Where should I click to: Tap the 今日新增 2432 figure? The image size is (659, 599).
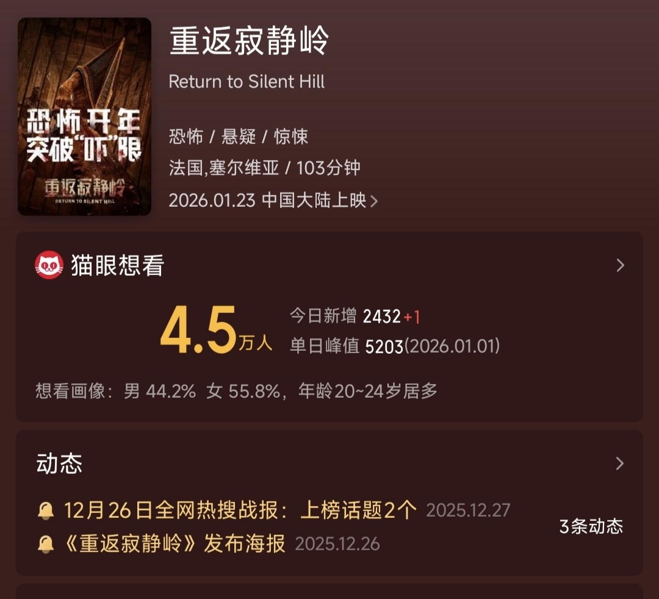(345, 316)
